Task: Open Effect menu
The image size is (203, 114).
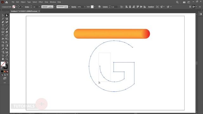Action: pos(41,2)
